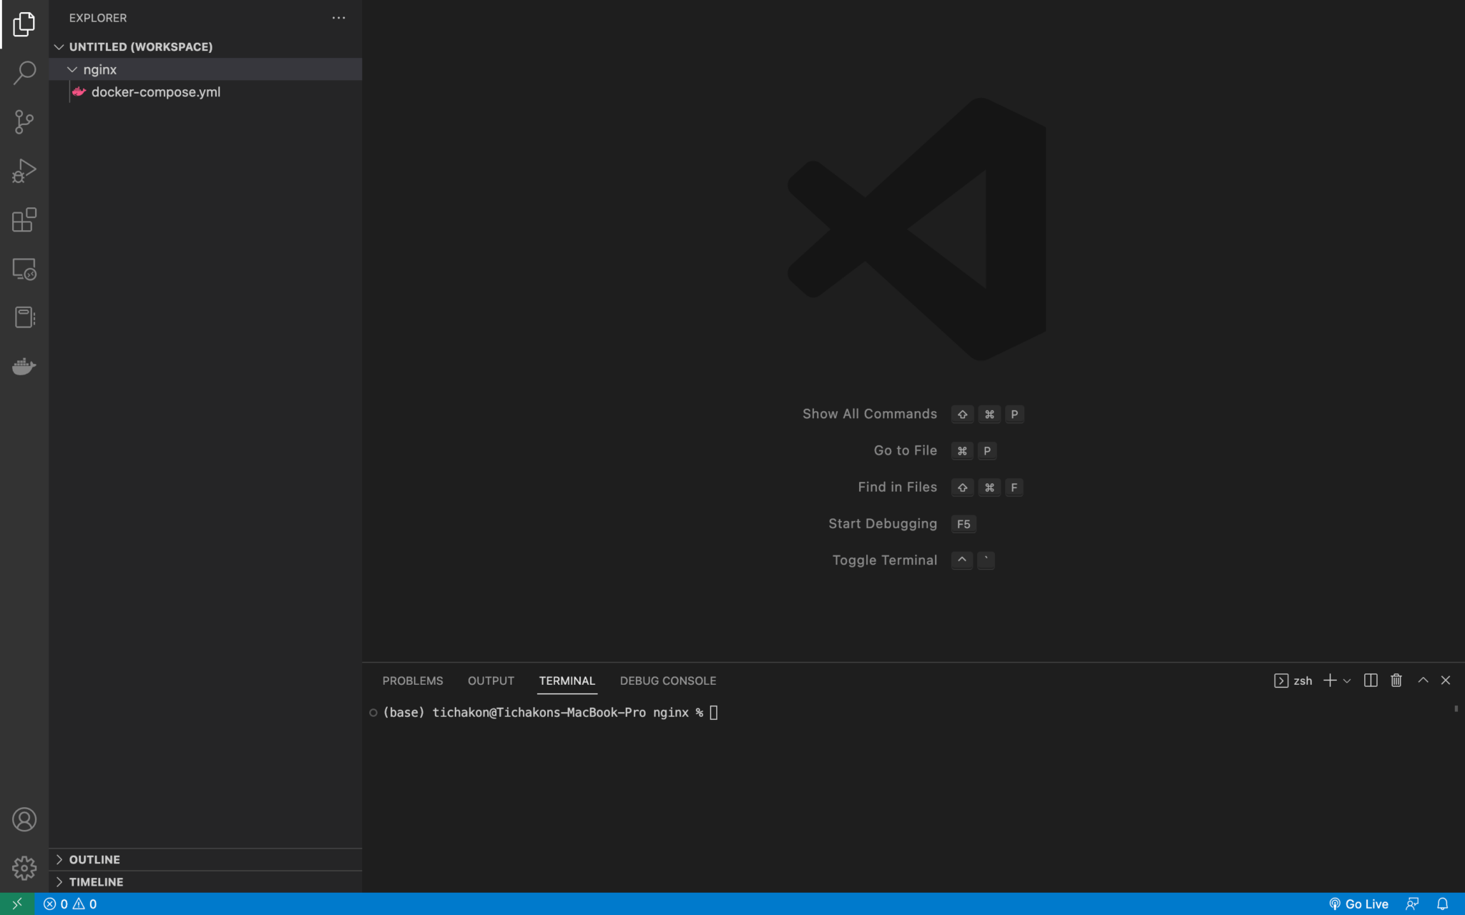Open the Remote Explorer view
Screen dimensions: 1465x915
point(24,269)
